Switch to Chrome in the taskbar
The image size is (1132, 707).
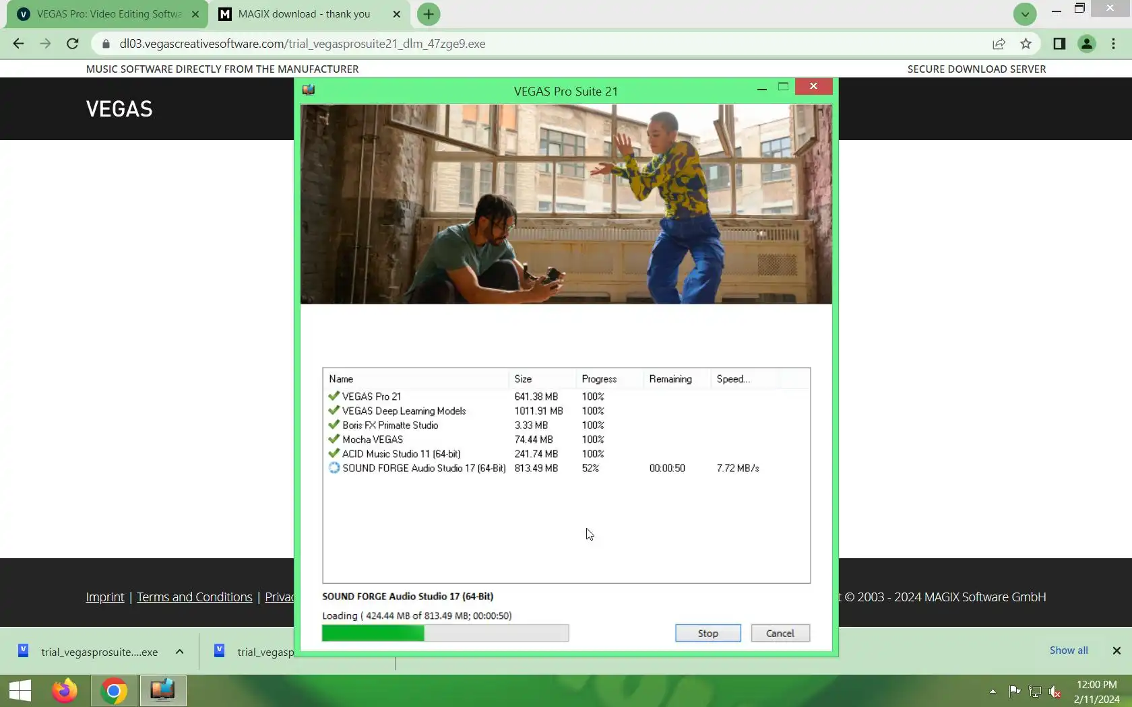(114, 691)
